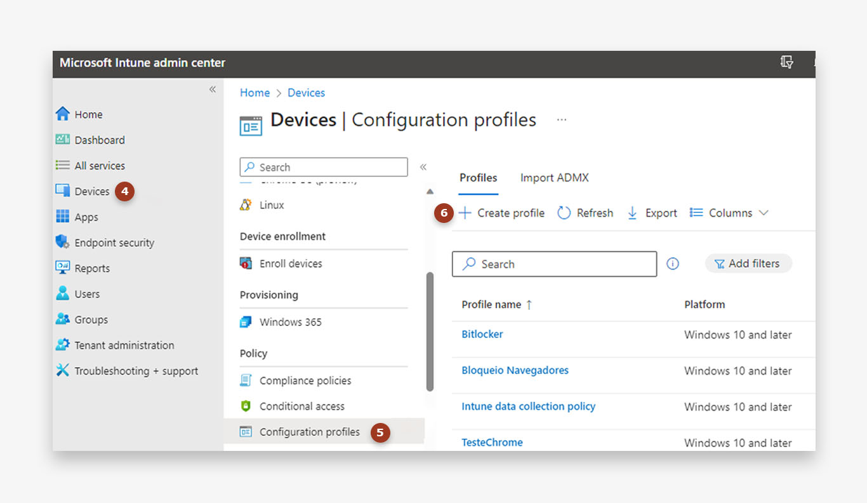The image size is (867, 503).
Task: Click the Enroll devices icon
Action: [246, 264]
